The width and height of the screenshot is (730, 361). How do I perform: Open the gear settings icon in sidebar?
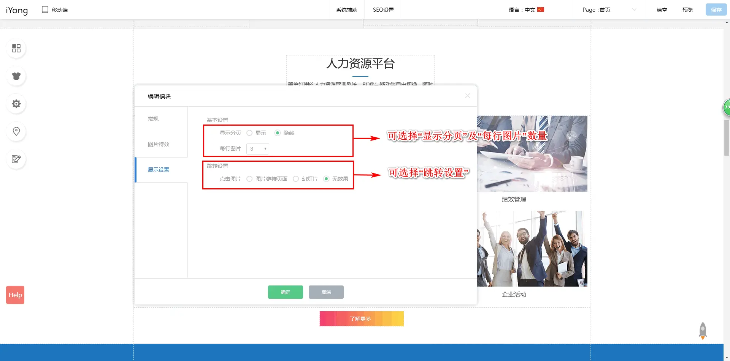[16, 104]
